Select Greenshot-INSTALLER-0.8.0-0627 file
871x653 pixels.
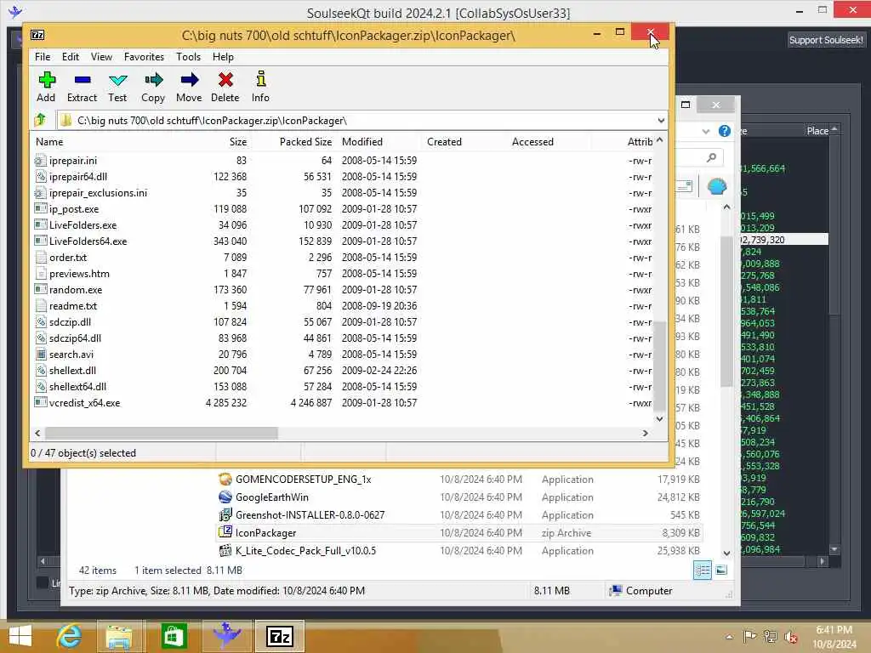pos(458,514)
